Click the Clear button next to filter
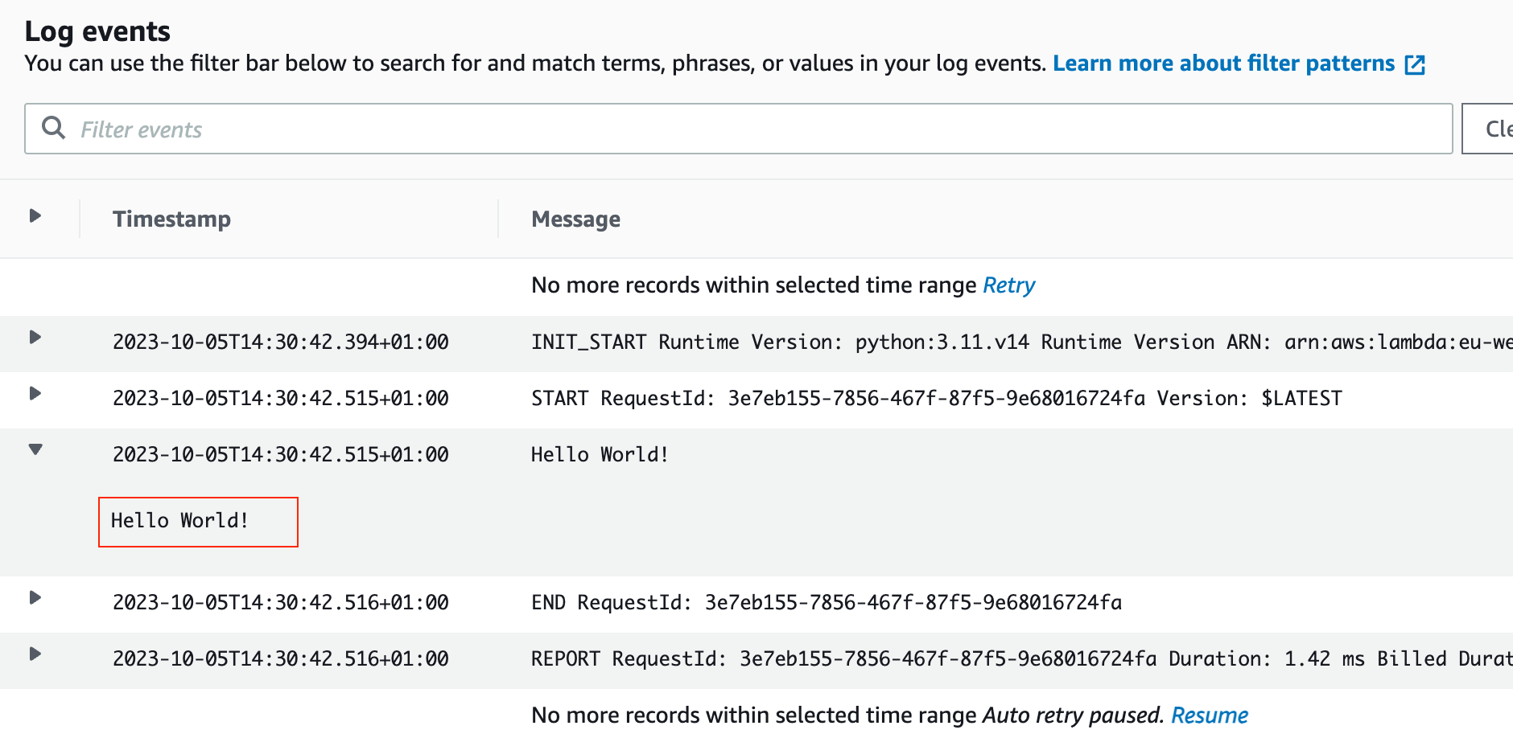 tap(1488, 129)
